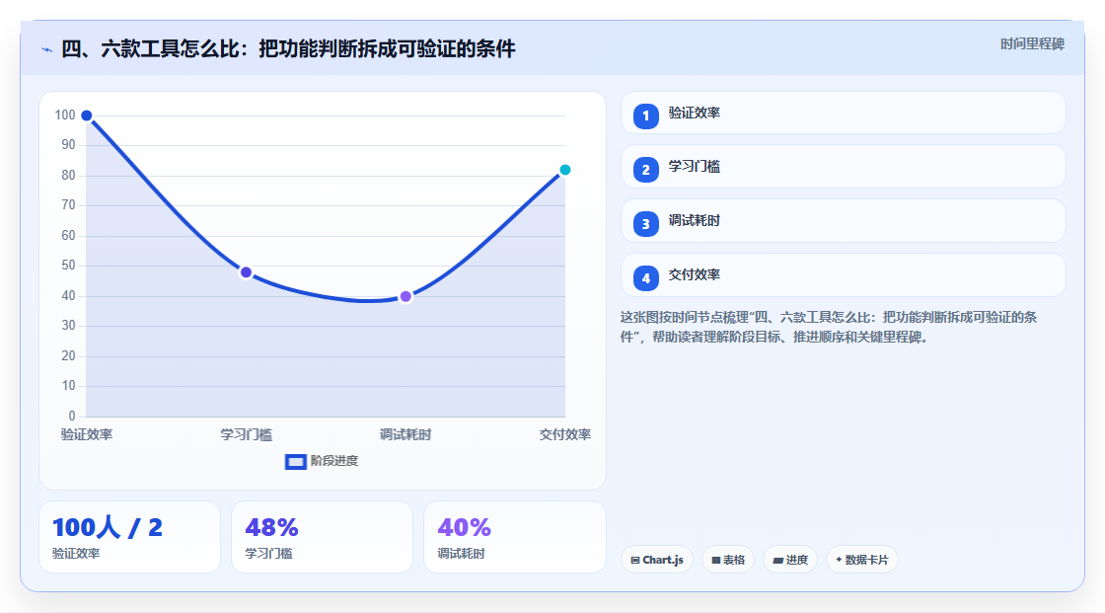This screenshot has height=613, width=1105.
Task: Click the 数据卡片 sparkle icon
Action: point(839,560)
